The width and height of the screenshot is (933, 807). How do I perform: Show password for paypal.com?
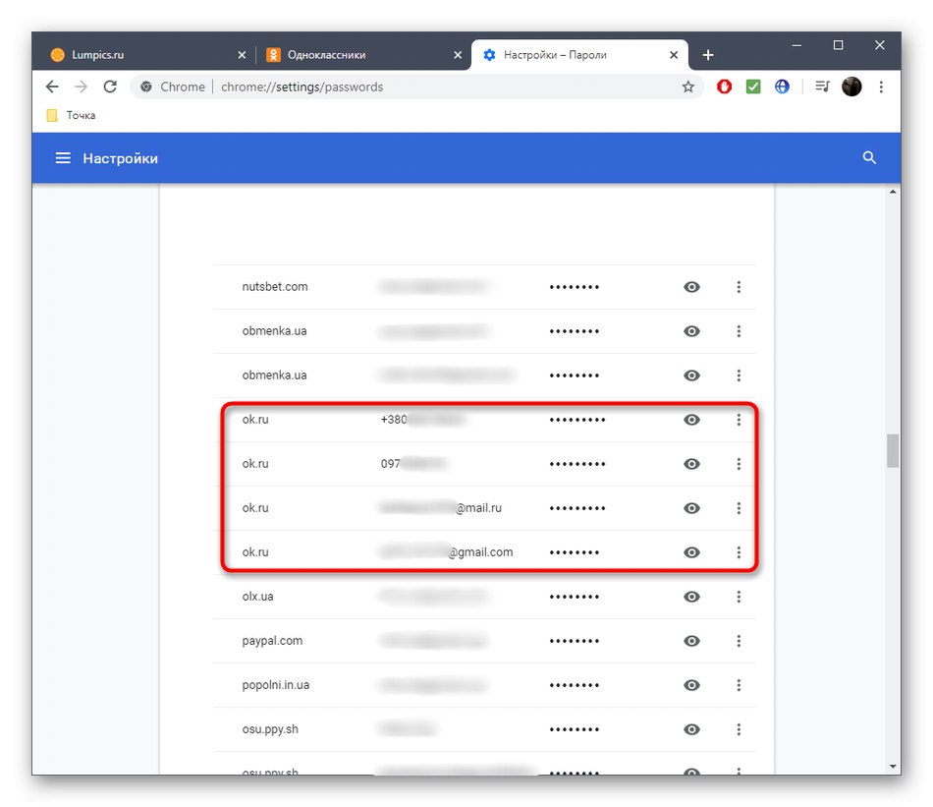(x=691, y=641)
